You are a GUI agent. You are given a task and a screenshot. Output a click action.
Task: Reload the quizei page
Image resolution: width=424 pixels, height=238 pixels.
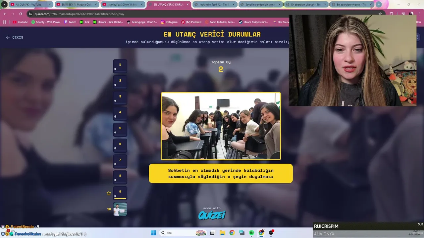(x=21, y=14)
